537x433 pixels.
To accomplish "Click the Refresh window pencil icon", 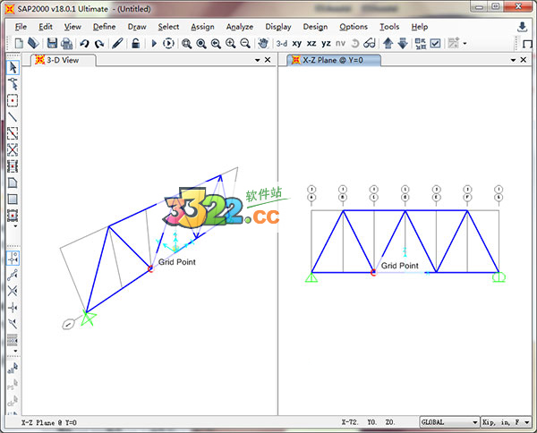I will [117, 43].
